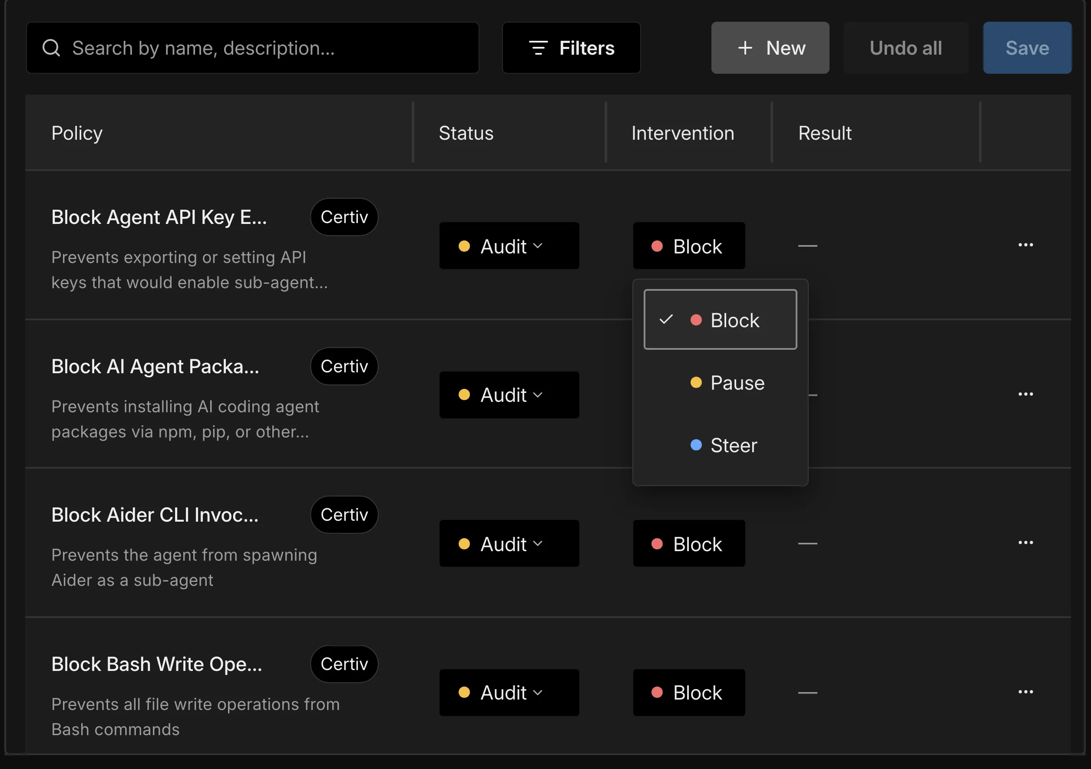
Task: Open Block intervention dropdown for Aider CLI row
Action: click(x=689, y=543)
